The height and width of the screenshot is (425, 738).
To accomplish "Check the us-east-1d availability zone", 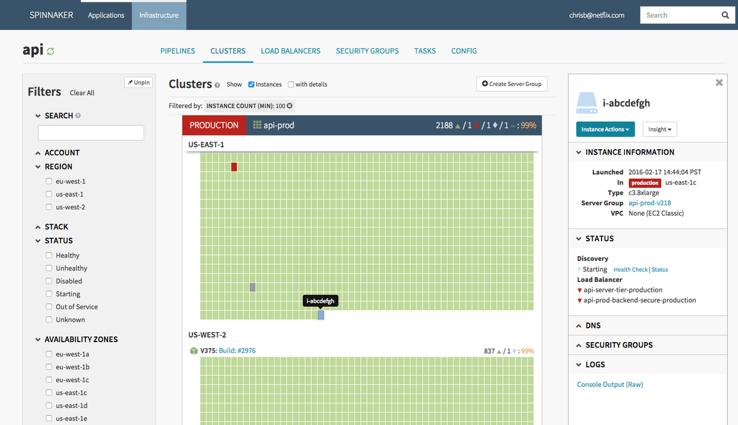I will pos(49,405).
